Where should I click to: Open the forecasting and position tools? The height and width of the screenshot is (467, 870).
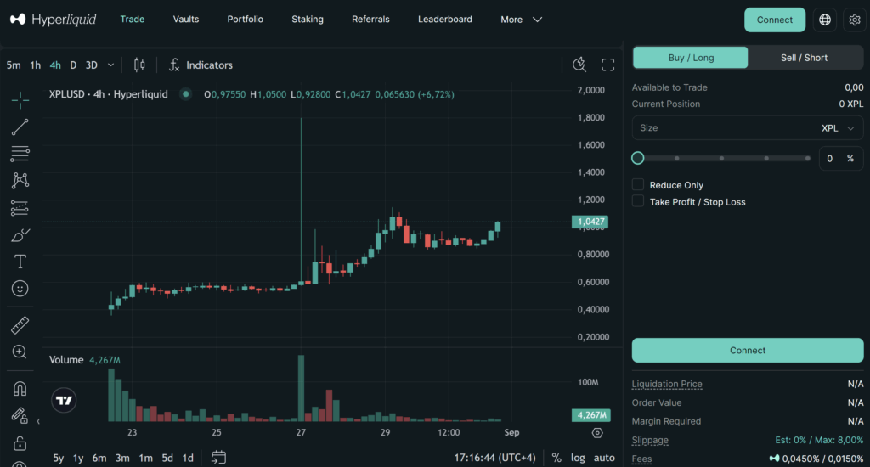20,208
